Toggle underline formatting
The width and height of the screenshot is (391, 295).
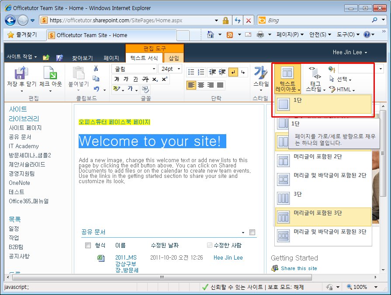135,79
